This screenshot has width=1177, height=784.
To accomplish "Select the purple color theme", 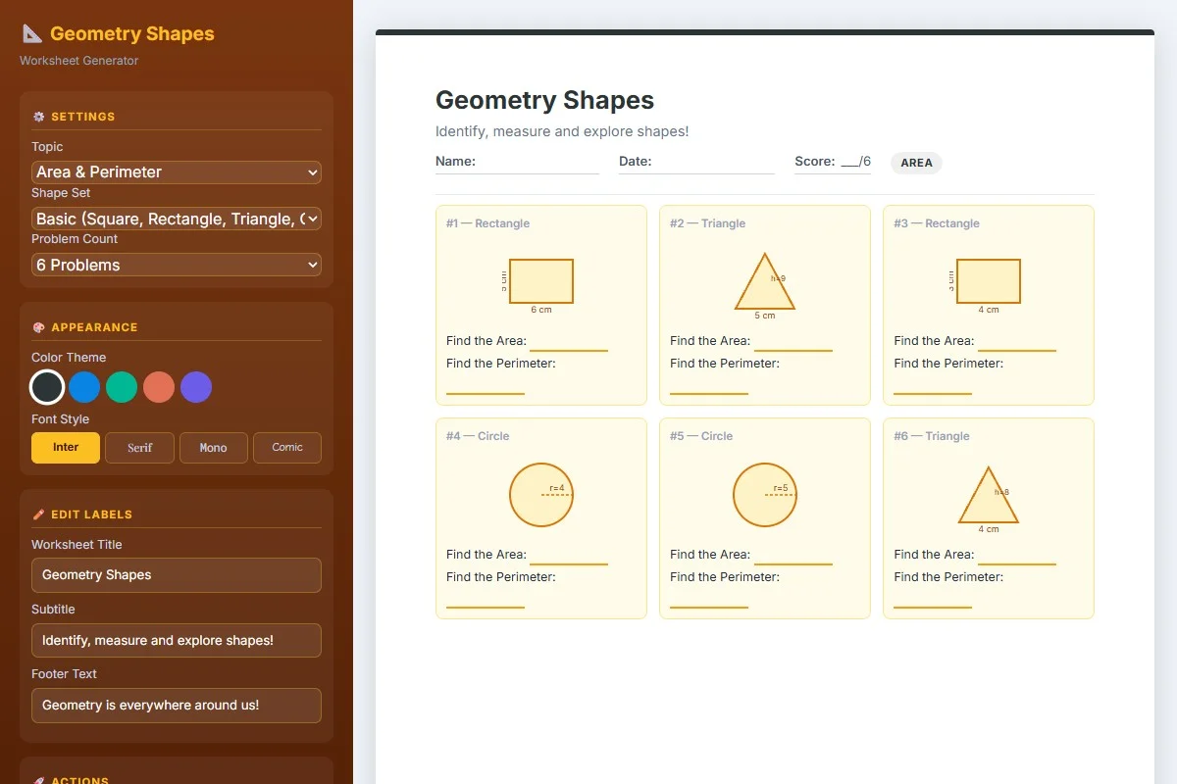I will 196,387.
